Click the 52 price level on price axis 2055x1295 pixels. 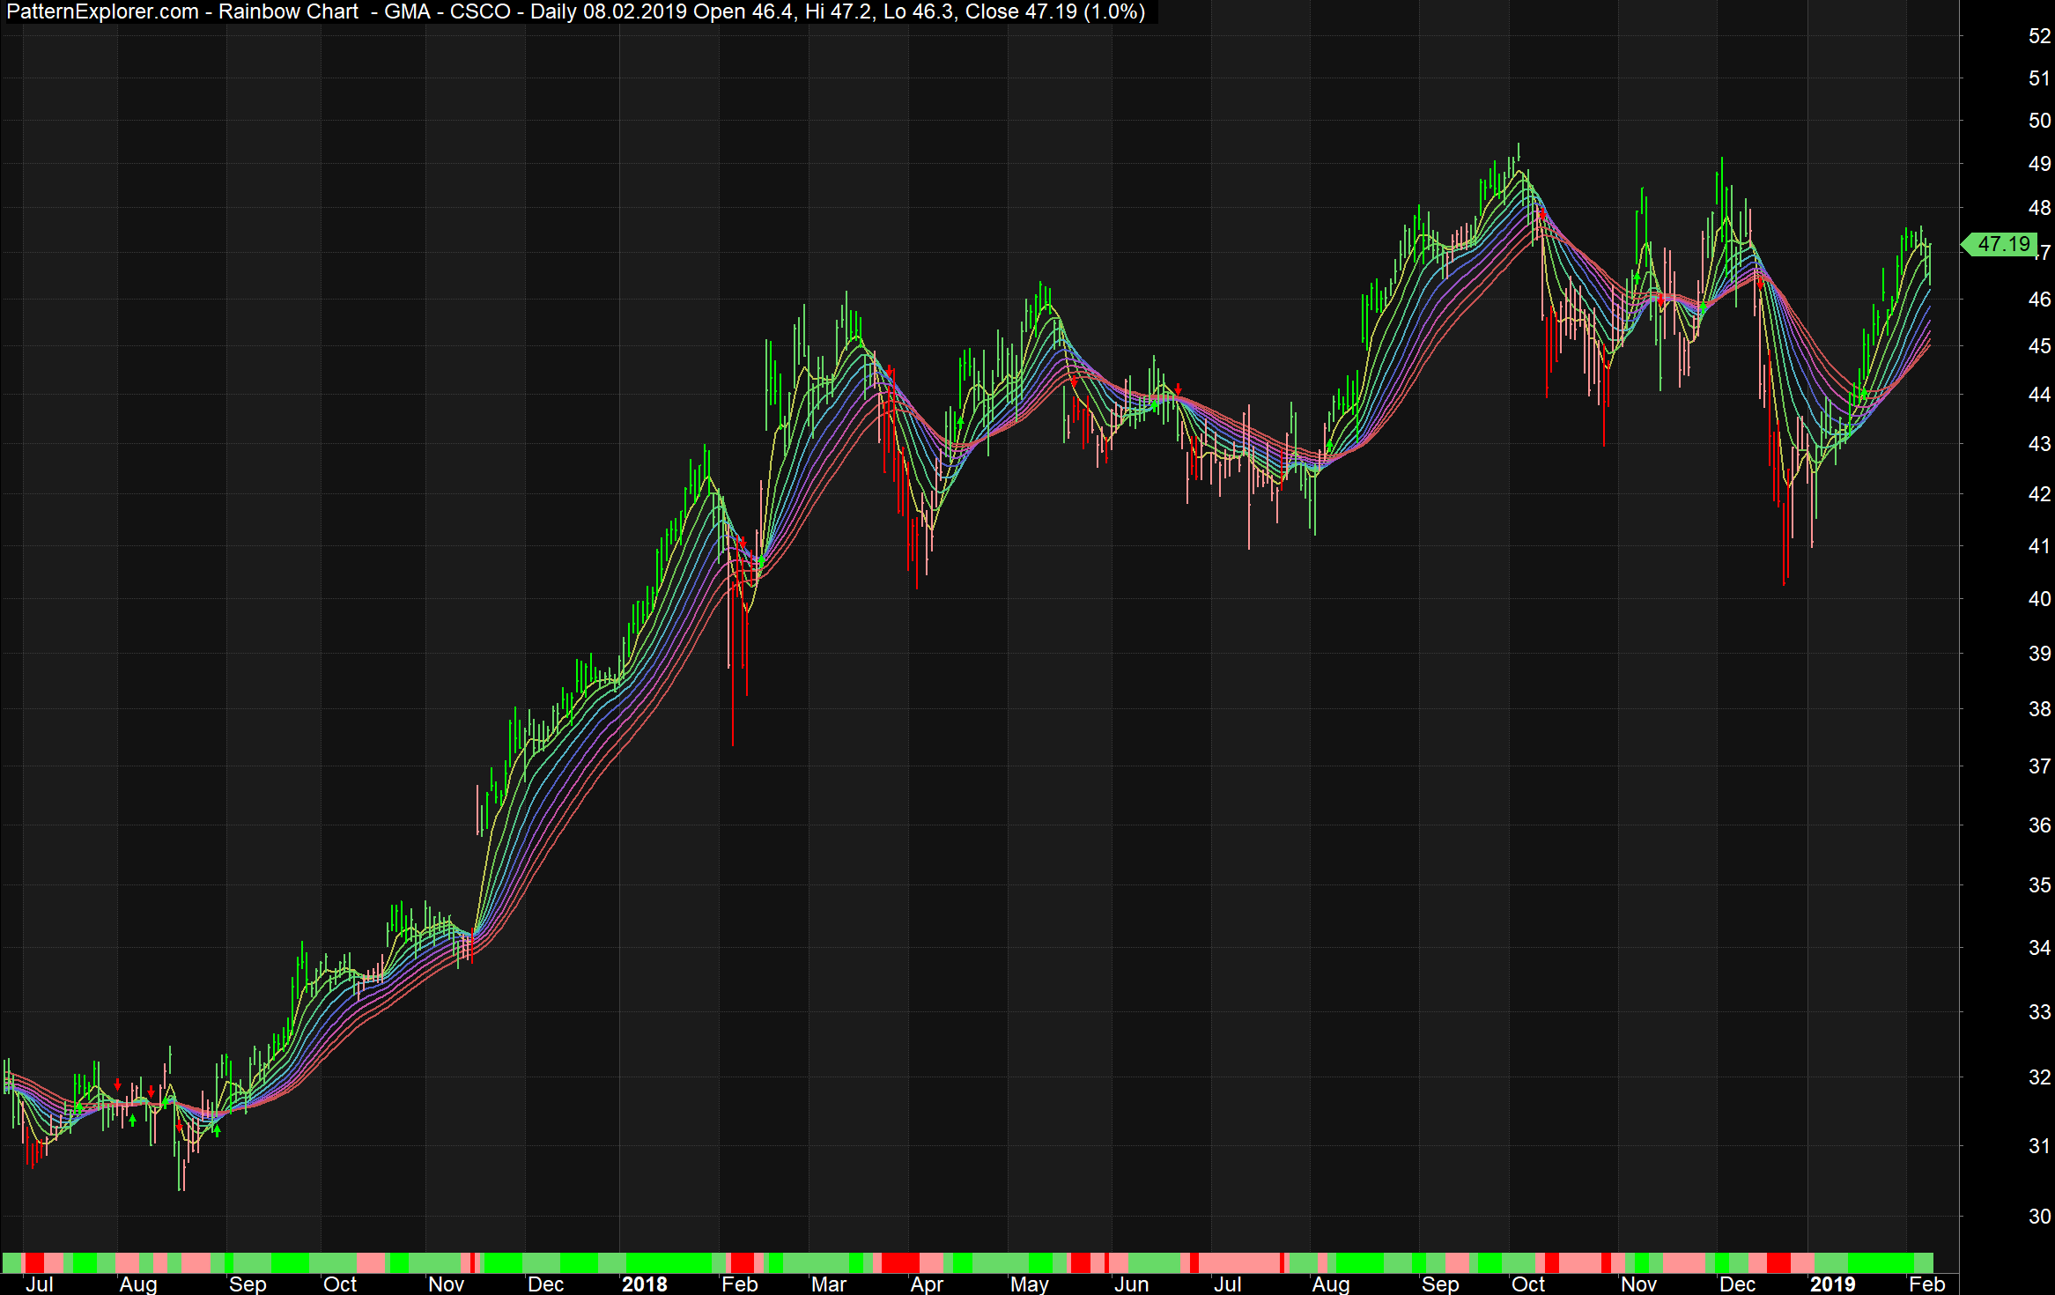pyautogui.click(x=2039, y=36)
